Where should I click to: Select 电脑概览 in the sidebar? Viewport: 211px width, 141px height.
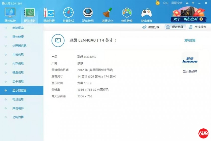(x=18, y=28)
